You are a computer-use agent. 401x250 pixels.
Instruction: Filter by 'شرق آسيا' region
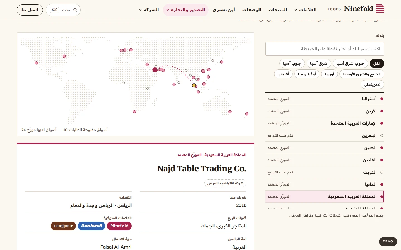point(319,63)
